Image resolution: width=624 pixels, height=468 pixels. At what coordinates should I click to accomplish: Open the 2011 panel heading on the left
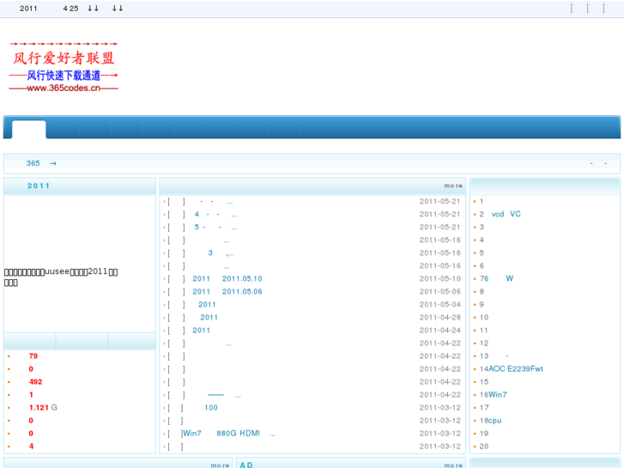point(39,186)
